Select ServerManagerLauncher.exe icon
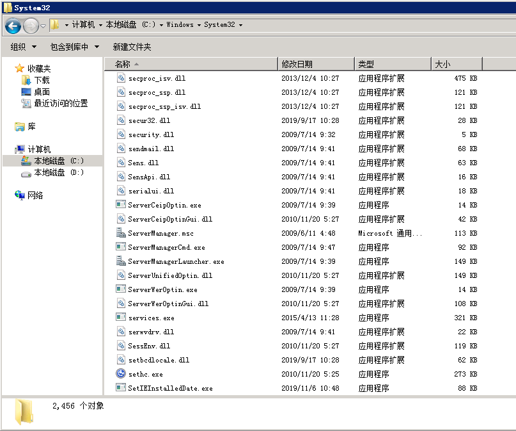 [x=121, y=261]
